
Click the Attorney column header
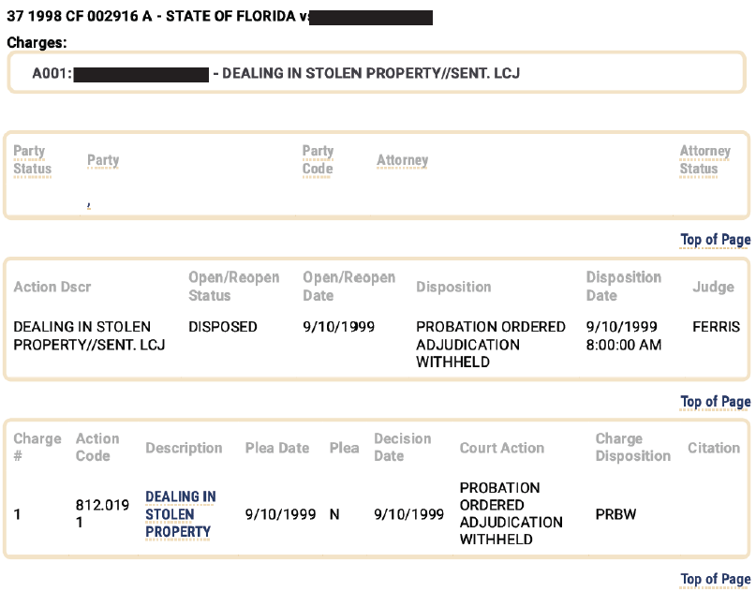(x=402, y=160)
